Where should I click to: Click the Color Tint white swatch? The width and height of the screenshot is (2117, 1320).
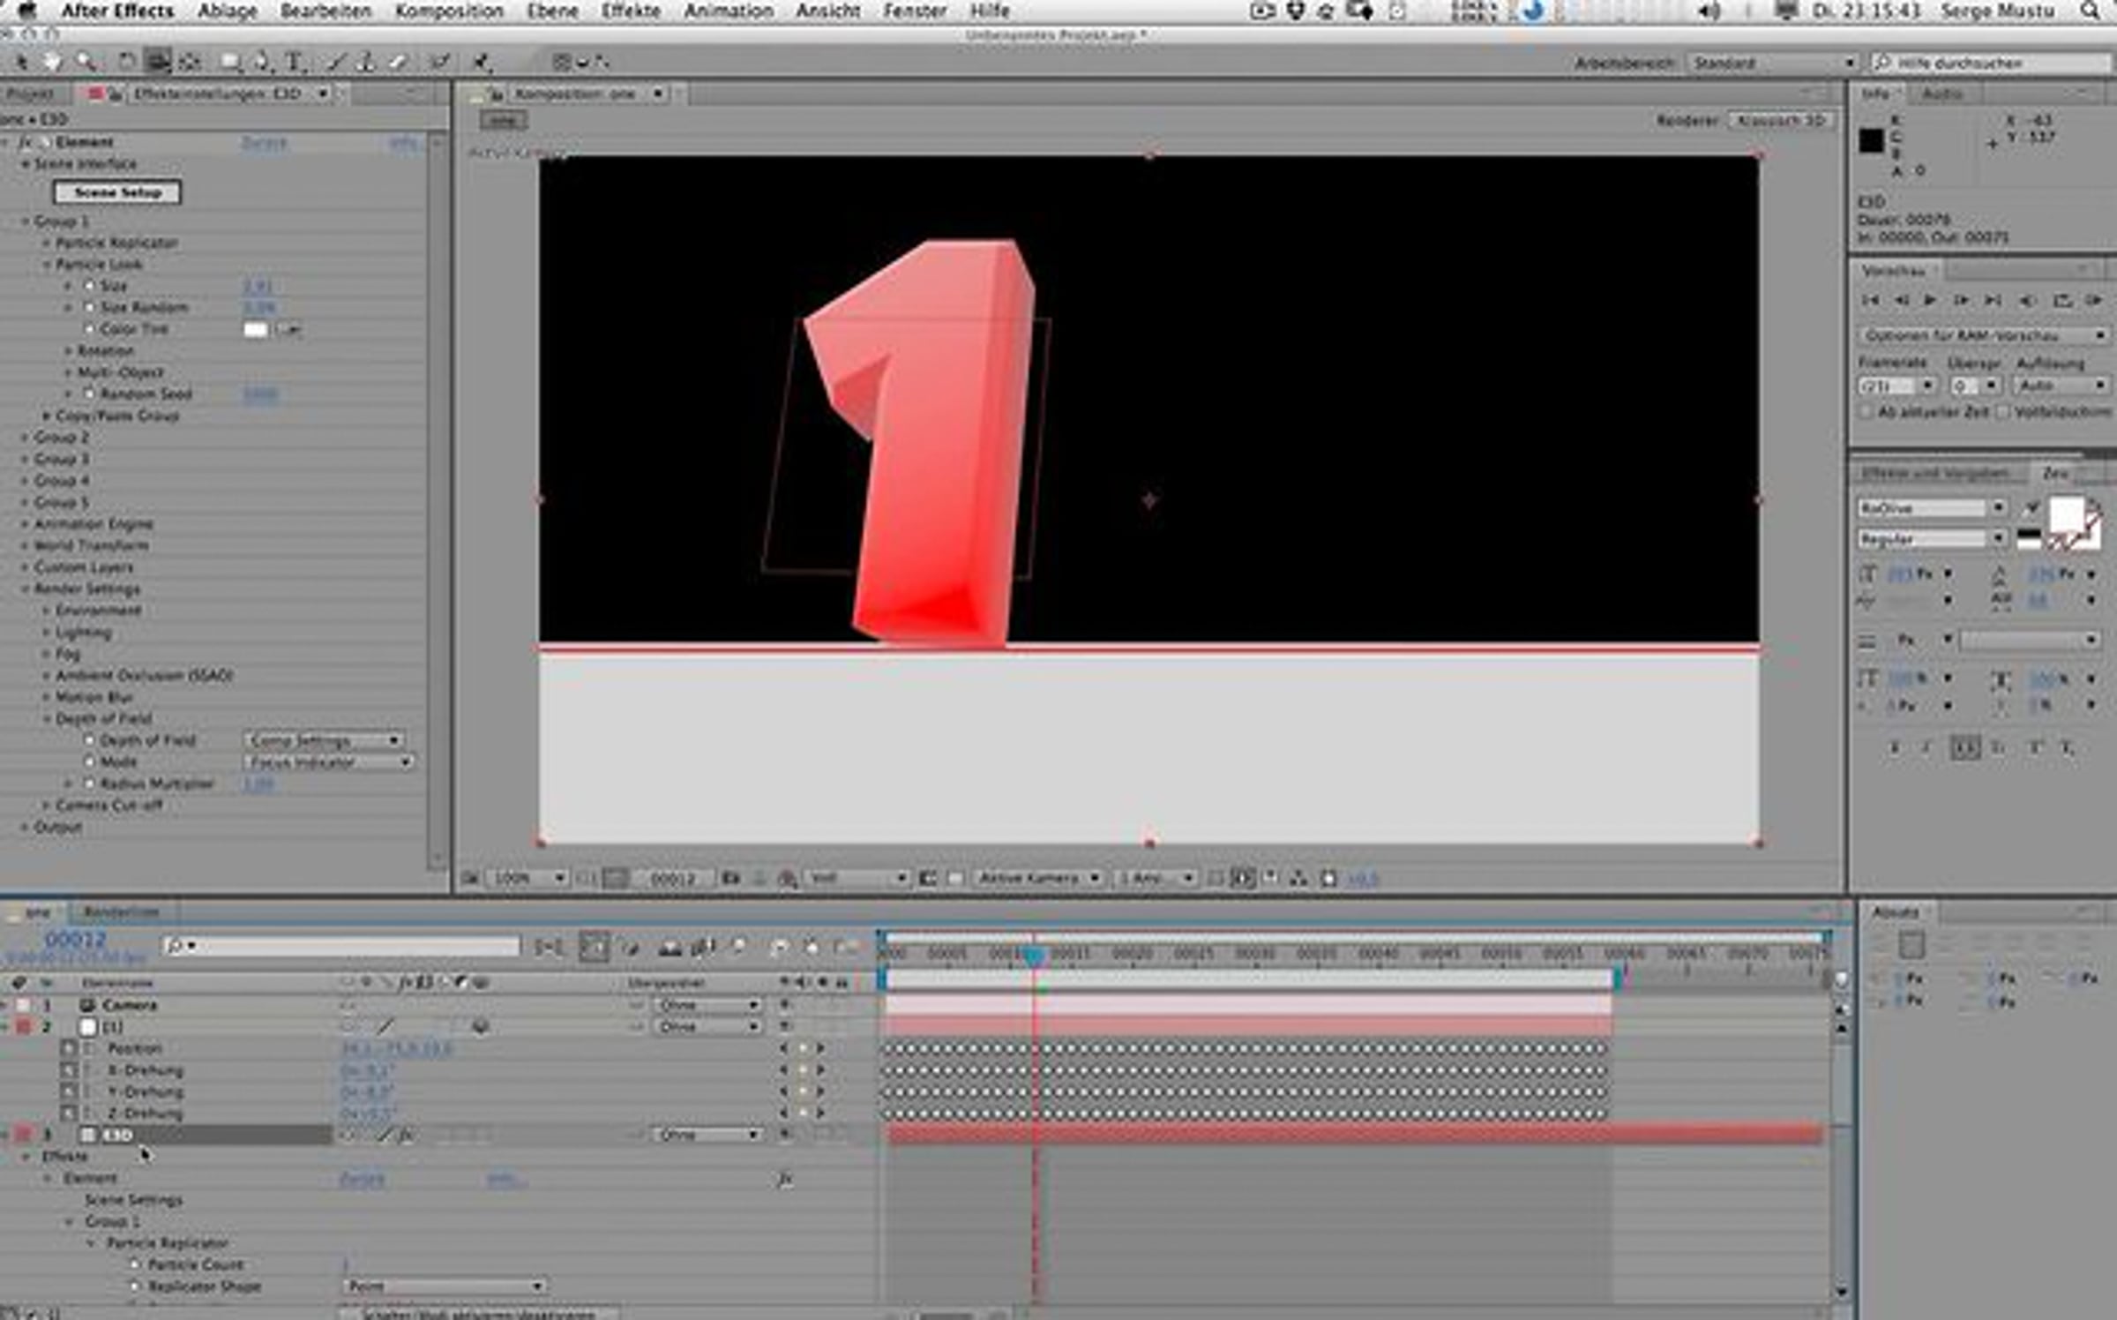click(255, 329)
